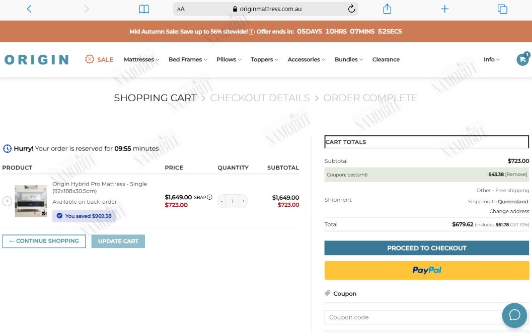532x333 pixels.
Task: Click the SBAP info icon
Action: tap(210, 197)
